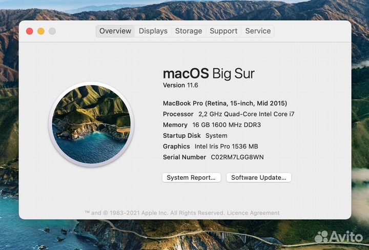Switch to the Overview tab
The height and width of the screenshot is (250, 369).
[115, 31]
